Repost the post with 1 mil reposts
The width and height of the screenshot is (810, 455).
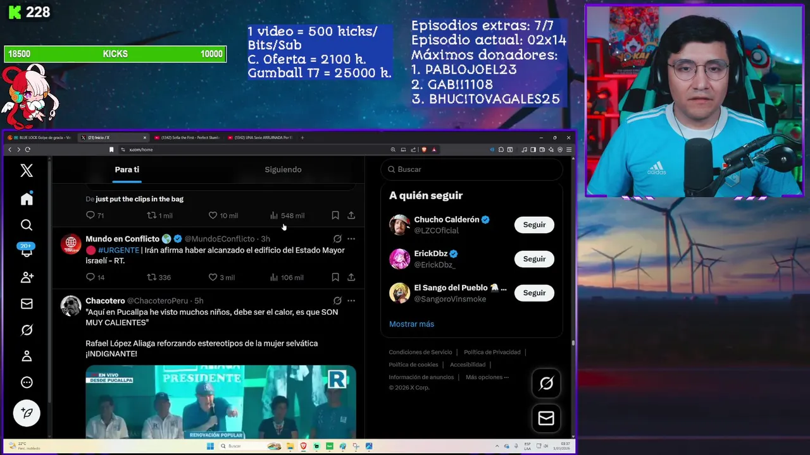(x=159, y=215)
